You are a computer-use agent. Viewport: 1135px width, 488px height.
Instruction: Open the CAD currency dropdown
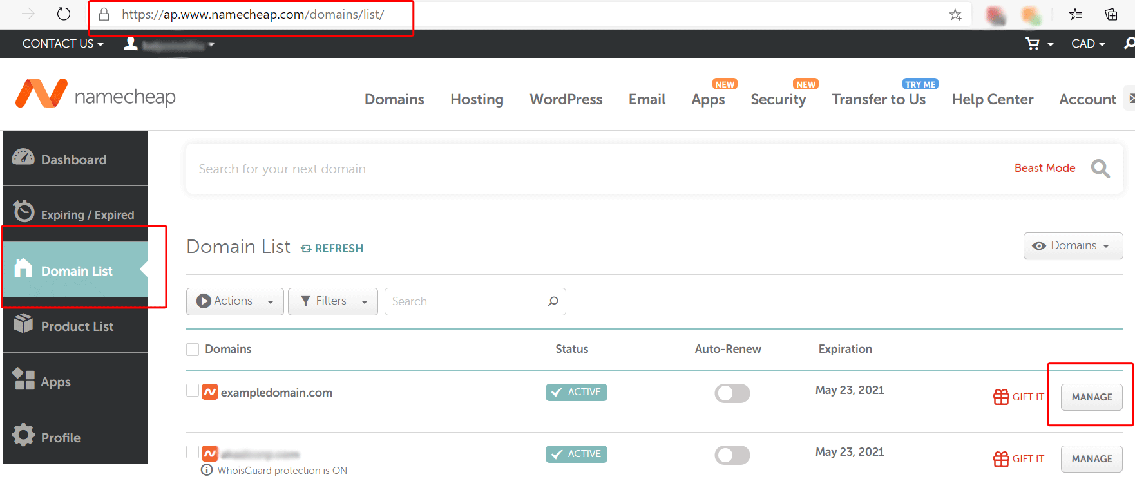coord(1088,44)
